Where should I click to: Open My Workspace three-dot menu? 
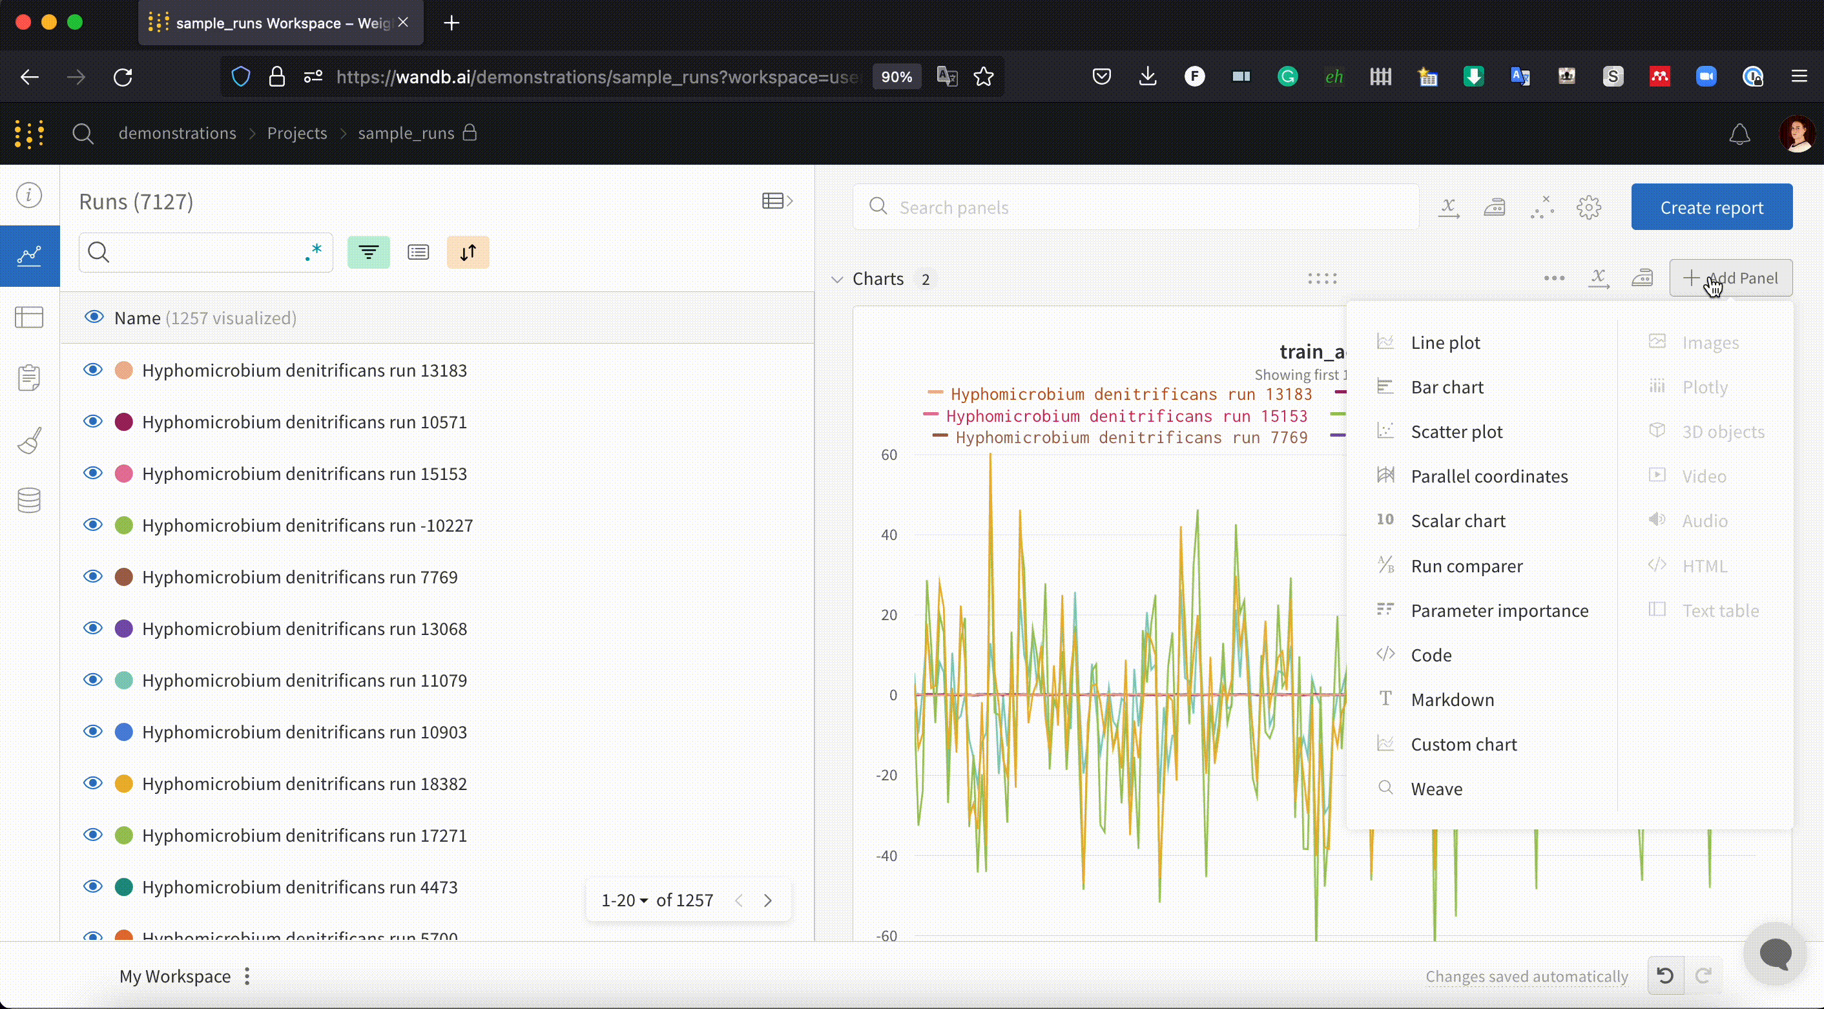[x=247, y=977]
